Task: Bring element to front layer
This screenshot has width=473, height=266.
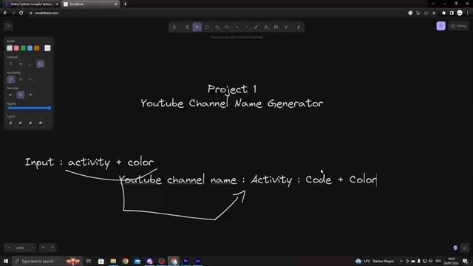Action: click(x=41, y=123)
